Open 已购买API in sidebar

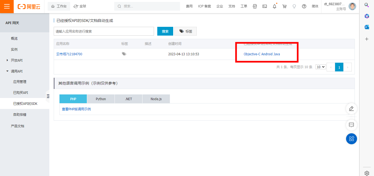(x=21, y=93)
